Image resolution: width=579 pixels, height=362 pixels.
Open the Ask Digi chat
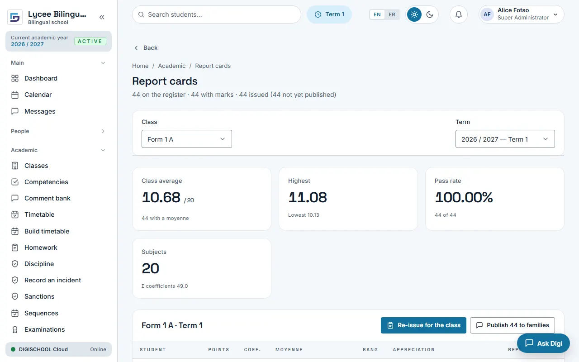pos(543,343)
